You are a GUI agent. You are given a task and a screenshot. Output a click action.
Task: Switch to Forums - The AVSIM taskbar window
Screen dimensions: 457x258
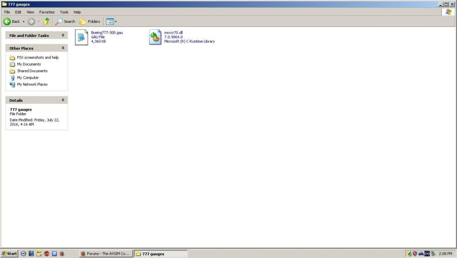(x=106, y=253)
